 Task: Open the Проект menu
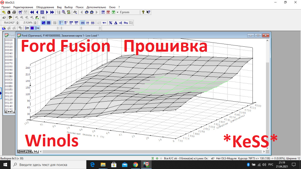(6, 7)
